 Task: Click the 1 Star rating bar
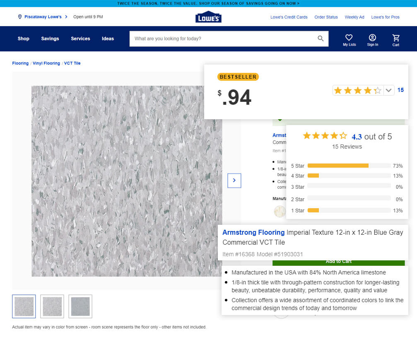point(349,210)
